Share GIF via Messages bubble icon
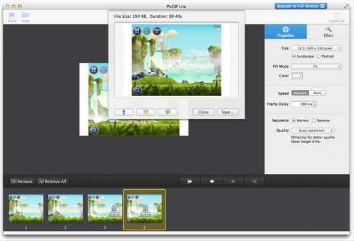 tap(168, 112)
